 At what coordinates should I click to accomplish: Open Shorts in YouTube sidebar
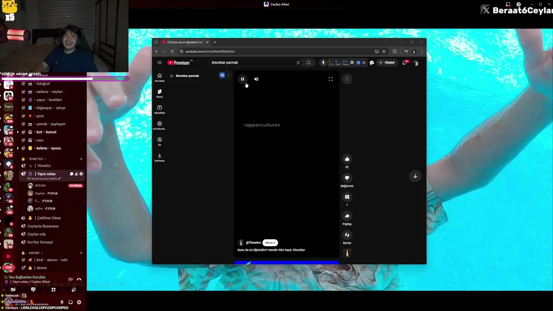159,93
